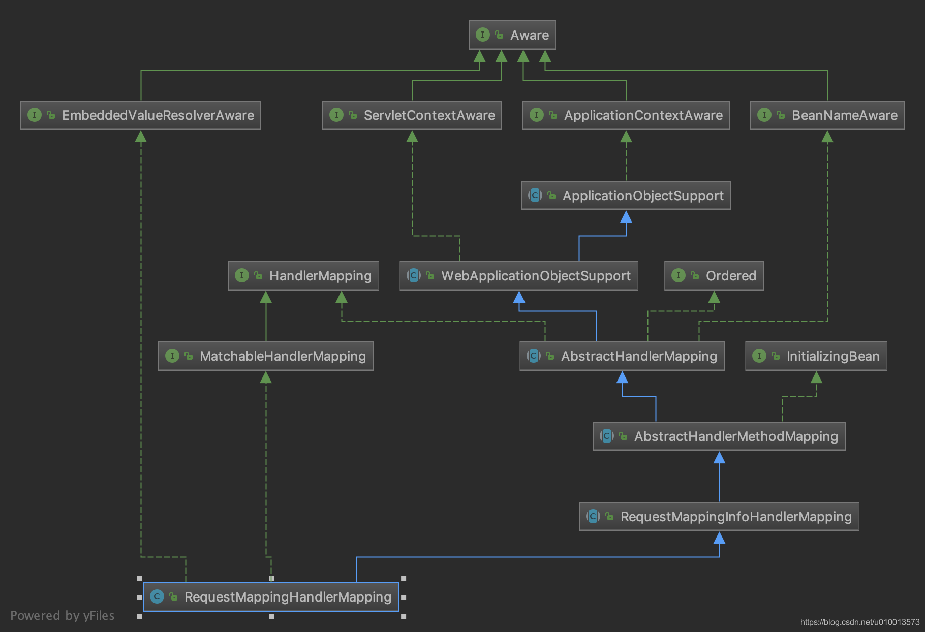This screenshot has height=632, width=925.
Task: Click the blue inheritance arrowhead below RequestMappingInfoHandlerMapping
Action: tap(719, 538)
